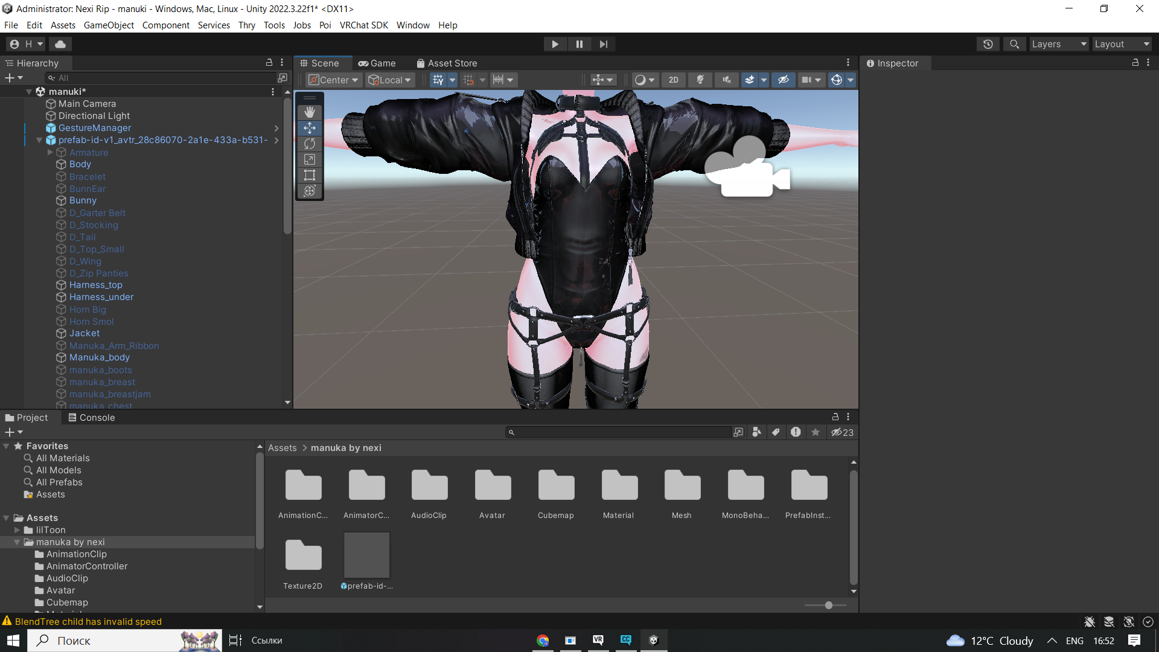The height and width of the screenshot is (652, 1159).
Task: Expand the Armature object
Action: click(x=50, y=152)
